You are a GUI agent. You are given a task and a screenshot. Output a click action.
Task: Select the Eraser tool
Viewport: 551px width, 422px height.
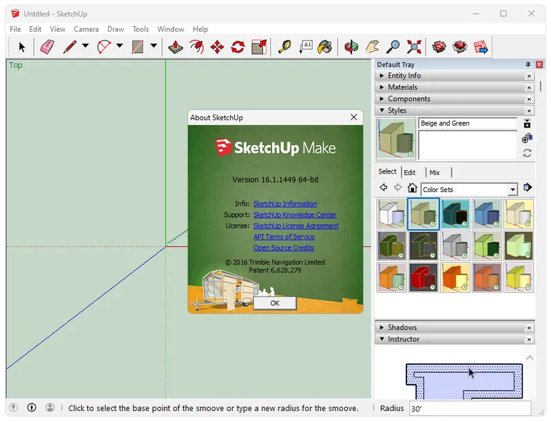point(48,47)
